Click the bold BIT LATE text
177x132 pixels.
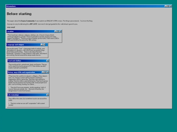pyautogui.click(x=33, y=24)
